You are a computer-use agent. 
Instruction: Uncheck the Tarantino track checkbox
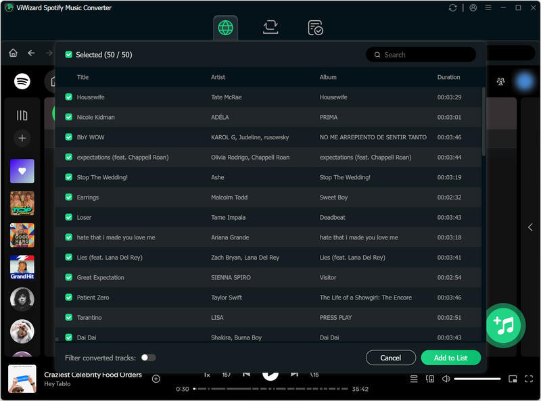[x=69, y=317]
